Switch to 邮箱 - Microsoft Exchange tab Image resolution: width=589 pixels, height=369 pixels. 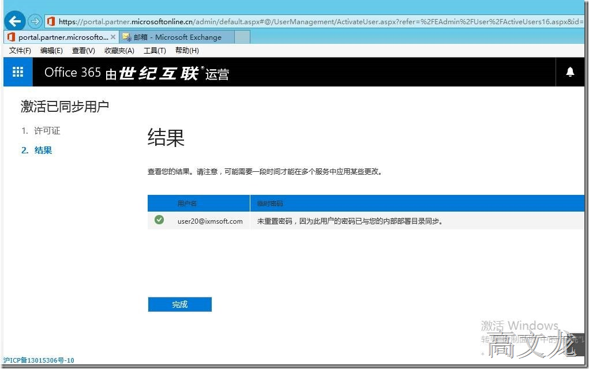pos(177,37)
